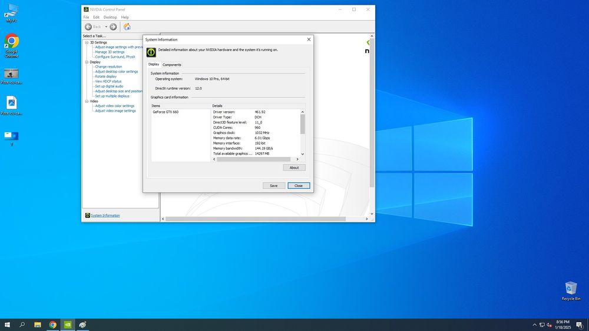Click the Back arrow toolbar icon

pyautogui.click(x=88, y=26)
